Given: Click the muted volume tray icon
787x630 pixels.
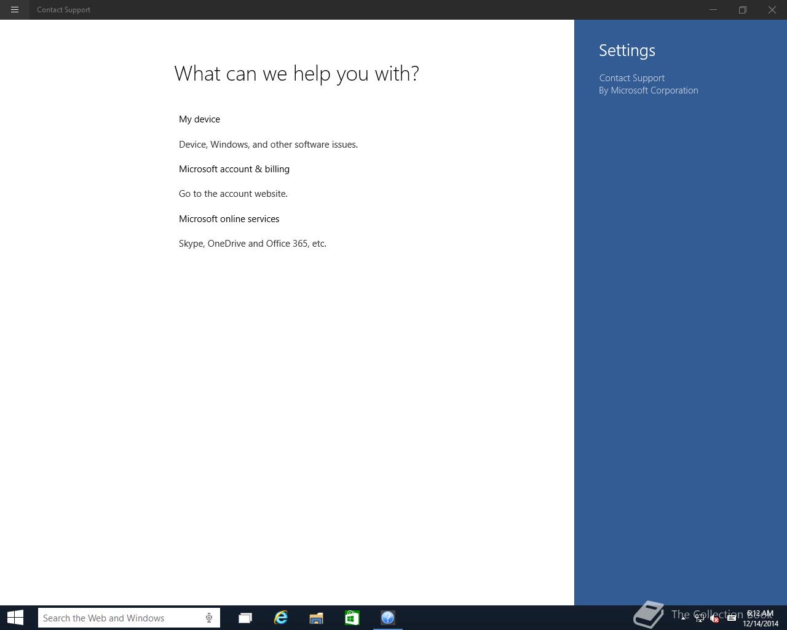Looking at the screenshot, I should (714, 618).
